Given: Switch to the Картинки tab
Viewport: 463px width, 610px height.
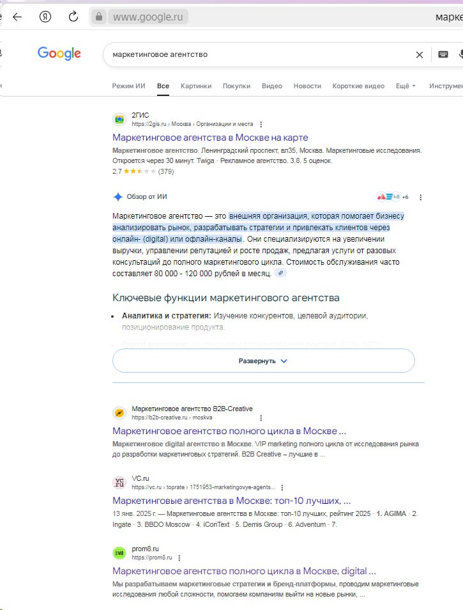Looking at the screenshot, I should pos(195,86).
